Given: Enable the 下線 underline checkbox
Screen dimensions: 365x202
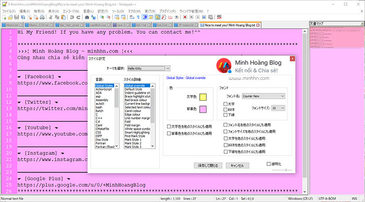Looking at the screenshot, I should 225,115.
